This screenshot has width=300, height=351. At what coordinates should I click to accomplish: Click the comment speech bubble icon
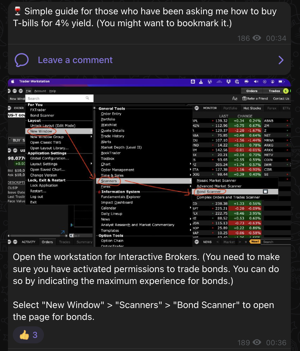pyautogui.click(x=22, y=60)
